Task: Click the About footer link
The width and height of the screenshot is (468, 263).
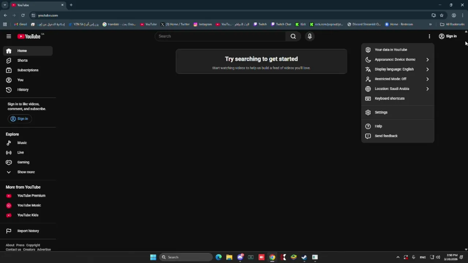Action: [x=10, y=245]
